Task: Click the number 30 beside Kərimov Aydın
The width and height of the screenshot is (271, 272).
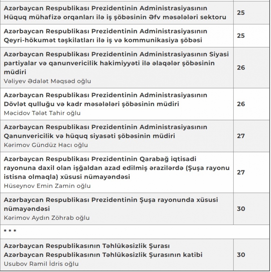Action: coord(241,209)
